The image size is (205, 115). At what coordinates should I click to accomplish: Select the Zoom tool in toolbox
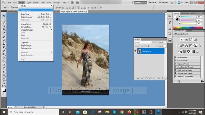tap(4, 83)
